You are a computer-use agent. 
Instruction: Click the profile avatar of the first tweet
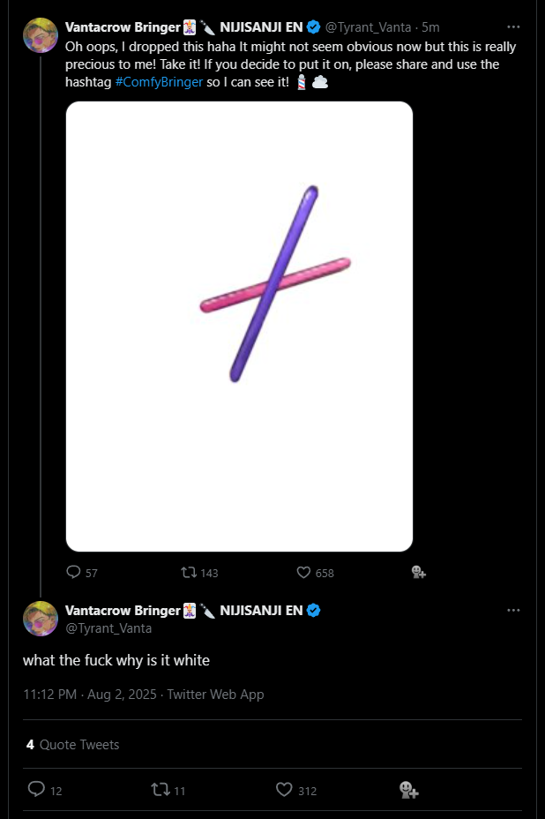point(41,35)
